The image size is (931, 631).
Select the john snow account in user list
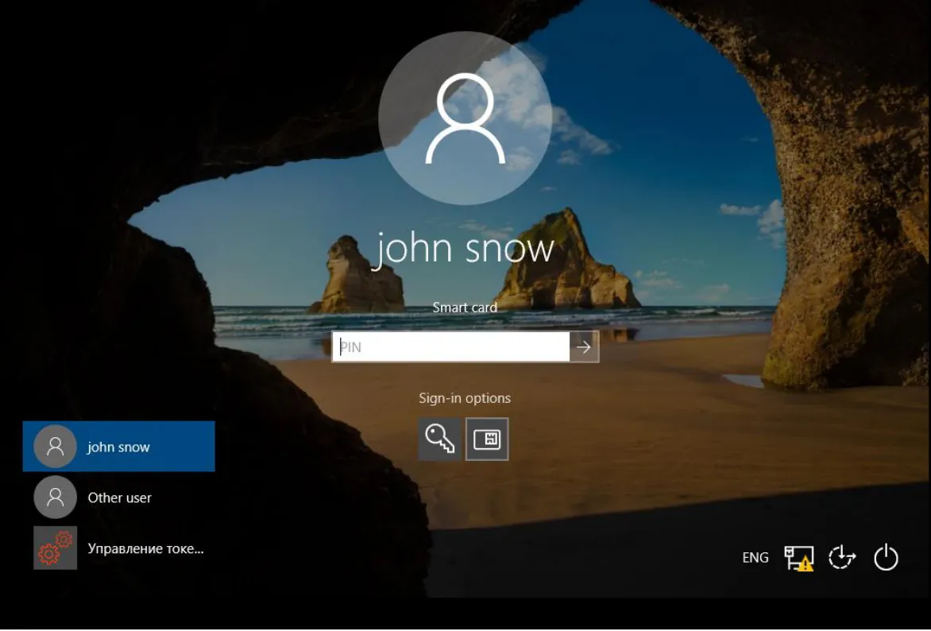tap(118, 446)
